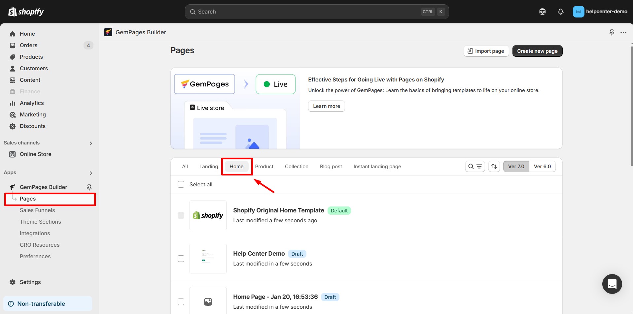
Task: Open Sidekick assistant icon in top bar
Action: (543, 11)
